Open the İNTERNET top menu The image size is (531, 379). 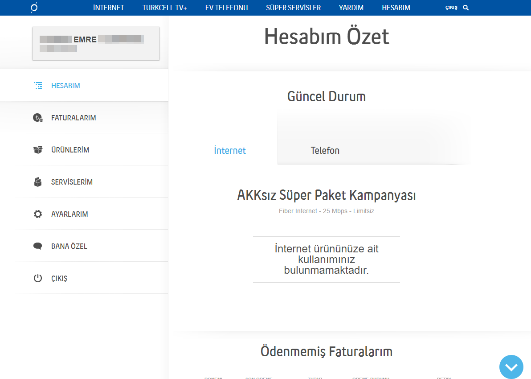coord(109,8)
